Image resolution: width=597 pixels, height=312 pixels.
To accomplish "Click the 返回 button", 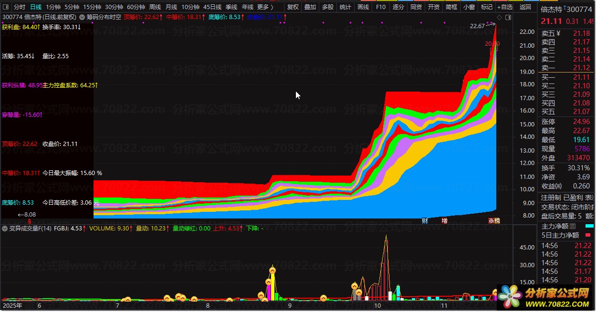I will [525, 7].
